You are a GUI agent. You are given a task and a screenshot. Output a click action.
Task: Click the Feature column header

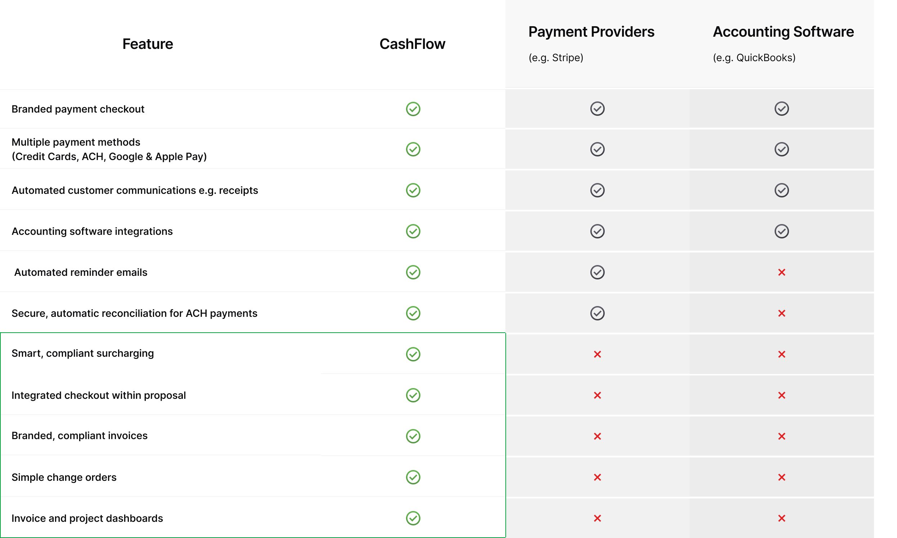point(148,44)
